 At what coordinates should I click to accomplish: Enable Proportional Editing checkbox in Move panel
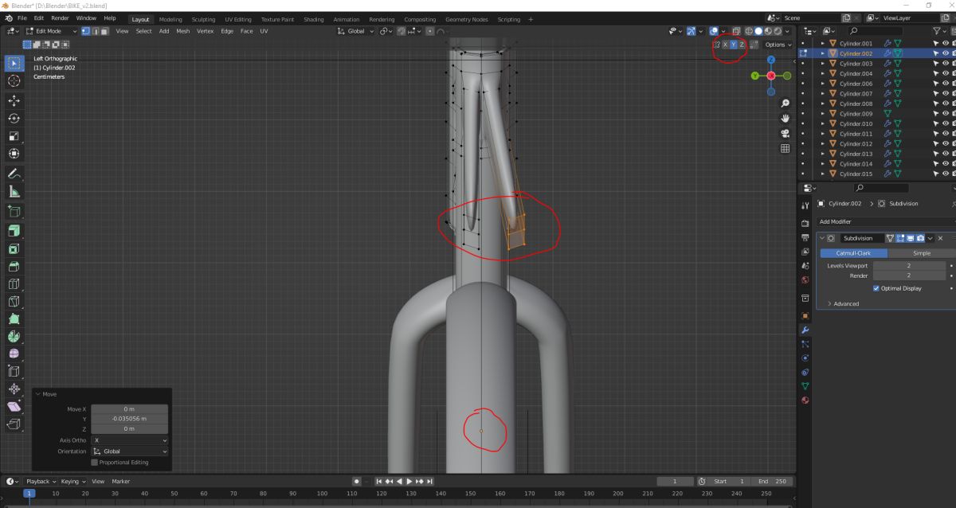click(x=95, y=463)
